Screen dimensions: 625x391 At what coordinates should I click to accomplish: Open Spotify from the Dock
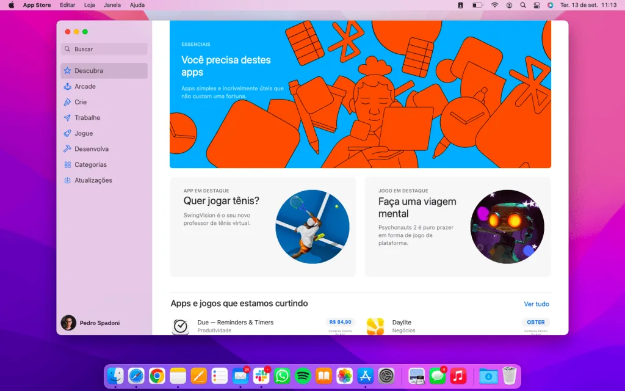click(303, 376)
